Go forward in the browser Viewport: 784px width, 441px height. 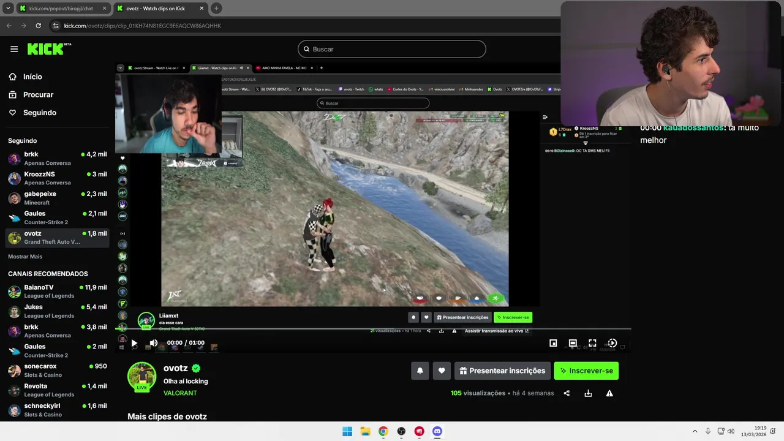(23, 26)
